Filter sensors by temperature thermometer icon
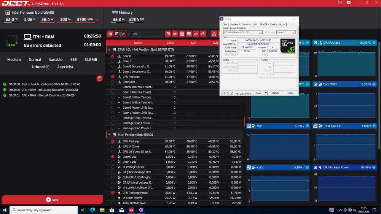Screen dimensions: 381x214 click(214, 34)
